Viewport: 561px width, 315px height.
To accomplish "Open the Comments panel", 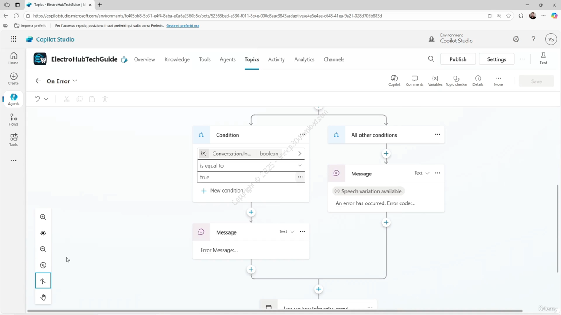I will coord(414,80).
